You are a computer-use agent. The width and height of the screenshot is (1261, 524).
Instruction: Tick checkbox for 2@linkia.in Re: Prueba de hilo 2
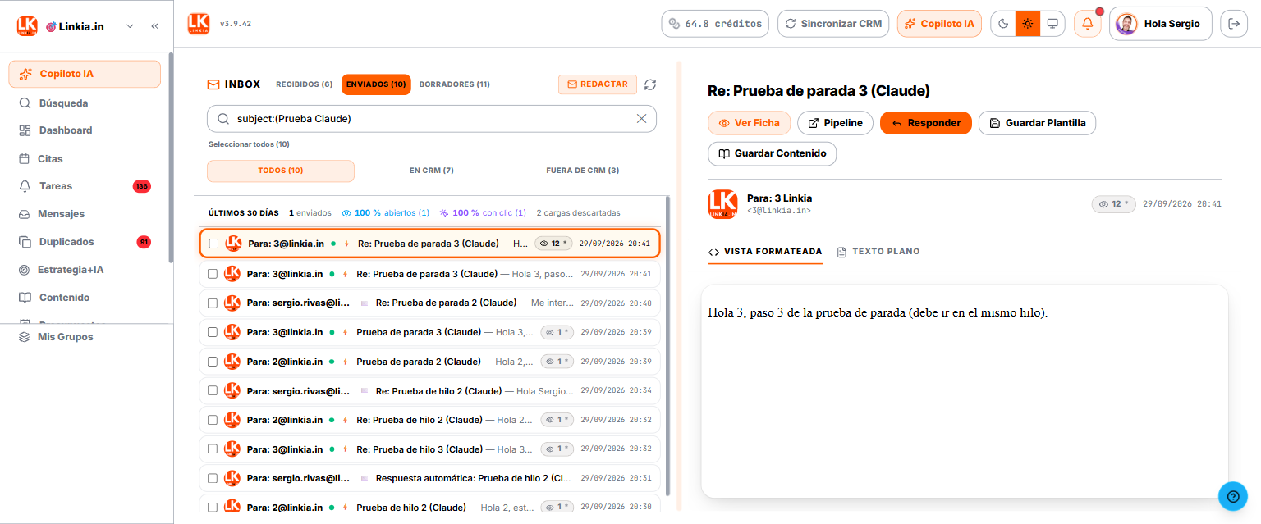[x=213, y=420]
